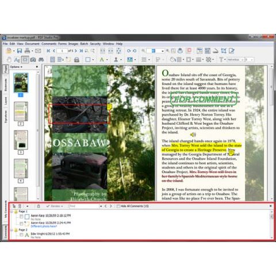Collapse the Page 1 comments node
The height and width of the screenshot is (276, 276).
(x=11, y=212)
